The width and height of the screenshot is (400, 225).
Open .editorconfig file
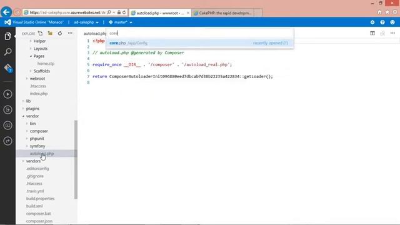(37, 169)
